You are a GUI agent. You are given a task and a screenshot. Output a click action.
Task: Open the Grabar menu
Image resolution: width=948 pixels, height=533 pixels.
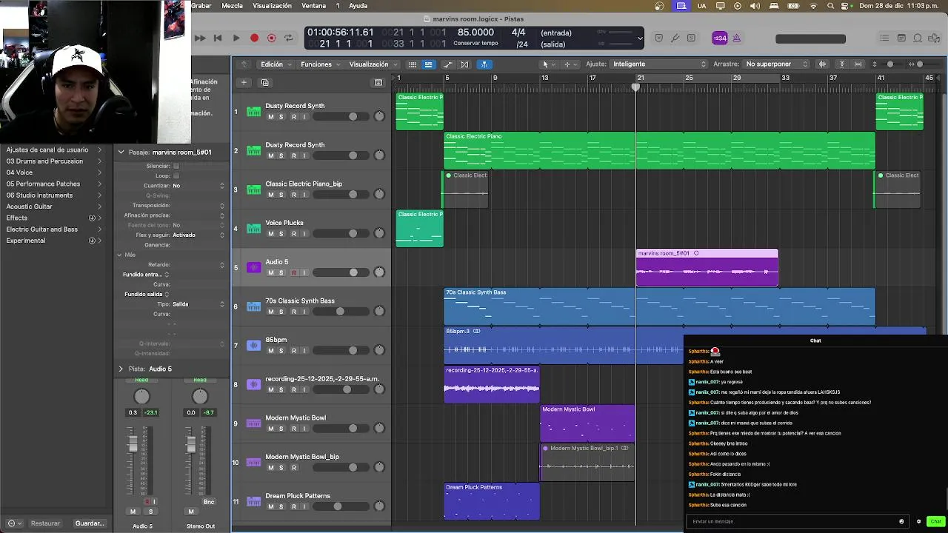pos(201,6)
